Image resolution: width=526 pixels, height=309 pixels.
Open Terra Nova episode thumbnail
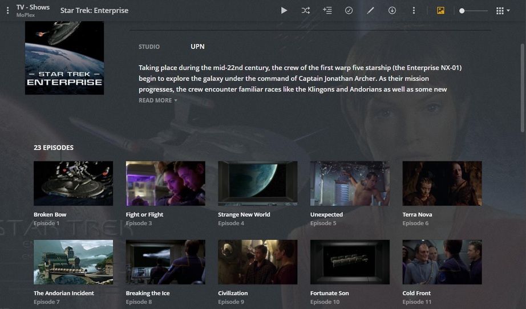[x=442, y=184]
